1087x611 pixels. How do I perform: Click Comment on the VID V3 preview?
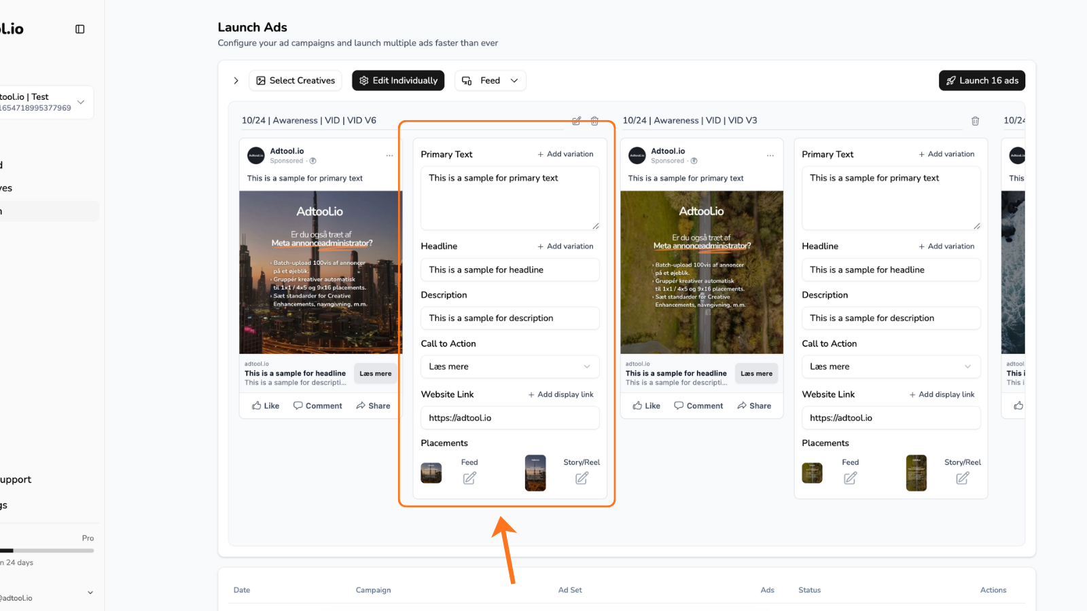pyautogui.click(x=698, y=406)
